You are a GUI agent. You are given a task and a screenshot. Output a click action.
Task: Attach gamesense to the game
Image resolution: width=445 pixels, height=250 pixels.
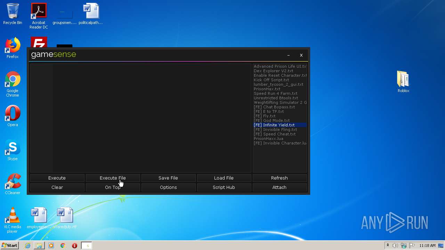[x=280, y=187]
